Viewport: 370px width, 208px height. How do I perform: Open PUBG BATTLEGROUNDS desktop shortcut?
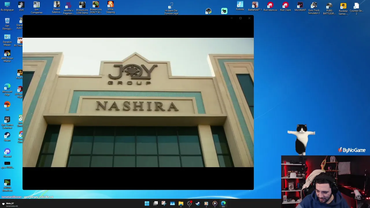pos(329,8)
